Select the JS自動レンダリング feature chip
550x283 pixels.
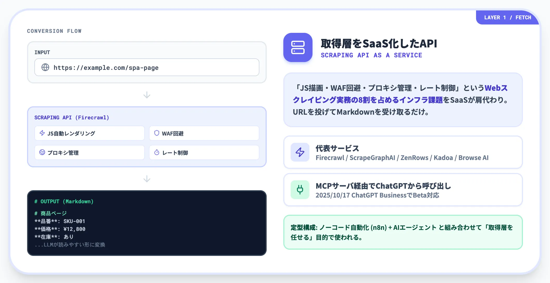tap(90, 133)
